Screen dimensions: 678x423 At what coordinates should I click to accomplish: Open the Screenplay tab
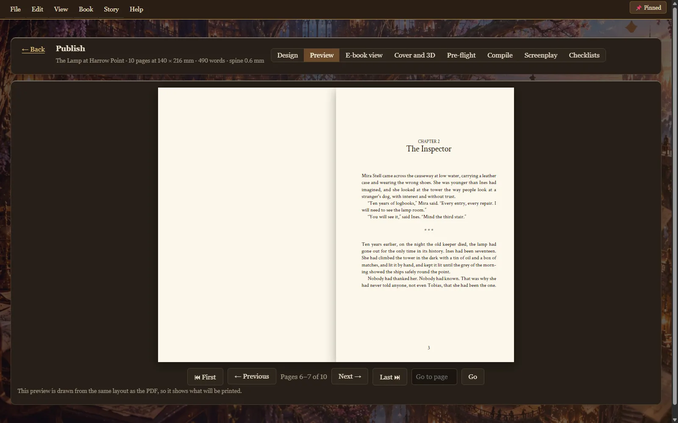click(x=541, y=55)
